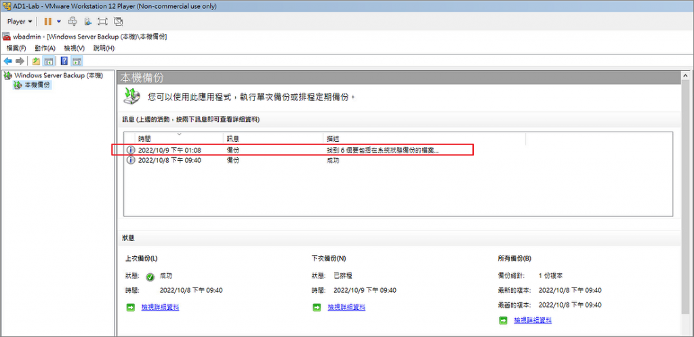Click the green success checkmark status icon

tap(150, 277)
